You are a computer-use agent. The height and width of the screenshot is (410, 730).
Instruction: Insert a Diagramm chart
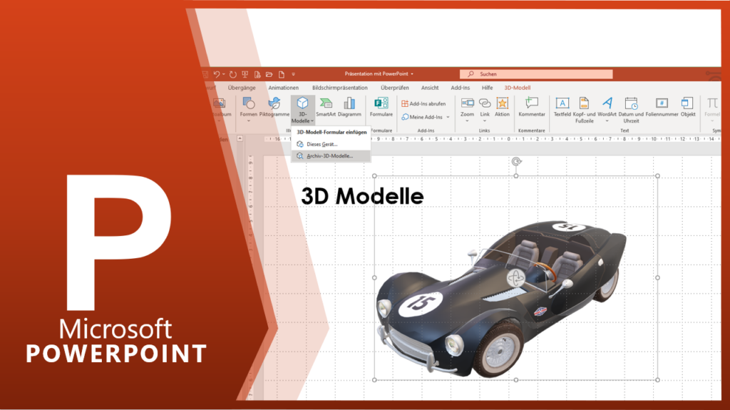coord(349,107)
